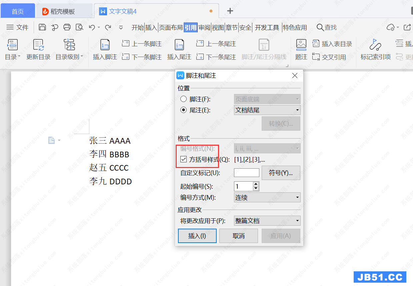Click the Update Table of Contents icon
The image size is (413, 286).
click(38, 45)
